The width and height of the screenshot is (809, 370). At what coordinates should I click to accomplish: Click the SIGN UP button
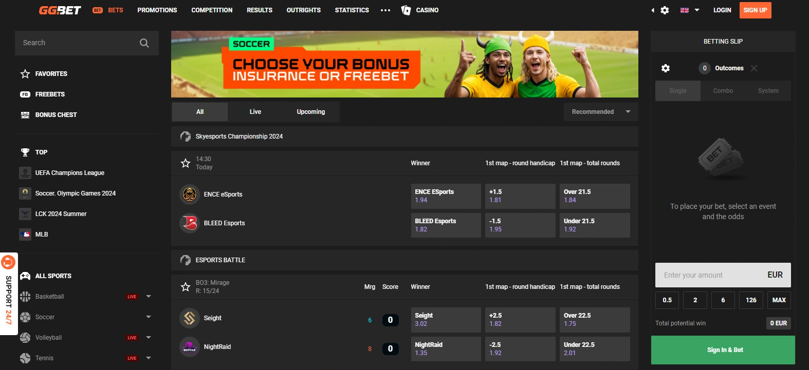(x=756, y=10)
